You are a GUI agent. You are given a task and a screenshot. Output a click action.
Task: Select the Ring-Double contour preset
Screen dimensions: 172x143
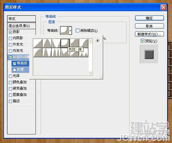[x=56, y=53]
